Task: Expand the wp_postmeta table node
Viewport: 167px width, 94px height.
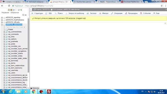Action: click(x=4, y=42)
